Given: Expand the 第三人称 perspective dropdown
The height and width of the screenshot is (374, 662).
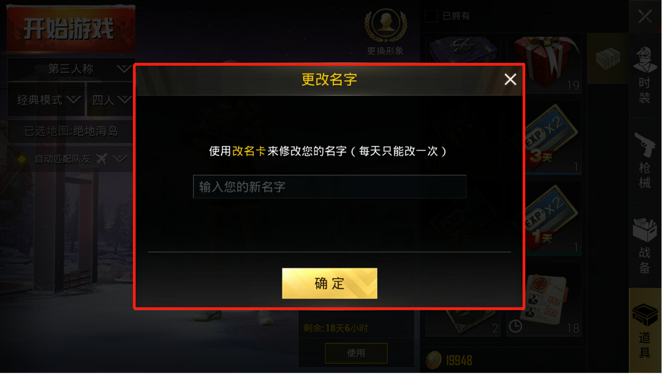Looking at the screenshot, I should click(x=71, y=69).
